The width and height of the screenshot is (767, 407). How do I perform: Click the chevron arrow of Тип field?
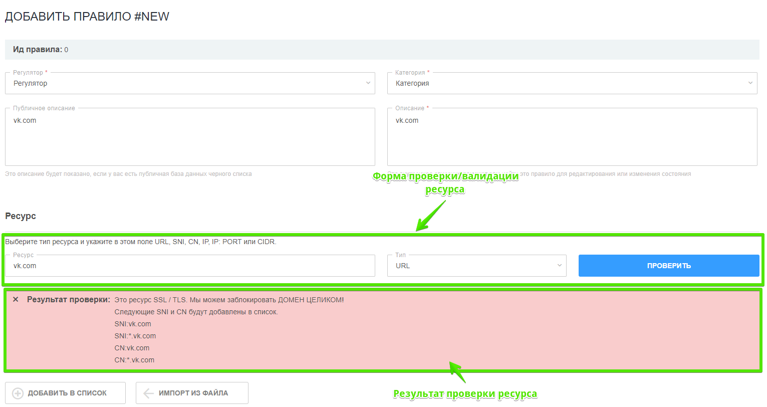click(x=560, y=266)
